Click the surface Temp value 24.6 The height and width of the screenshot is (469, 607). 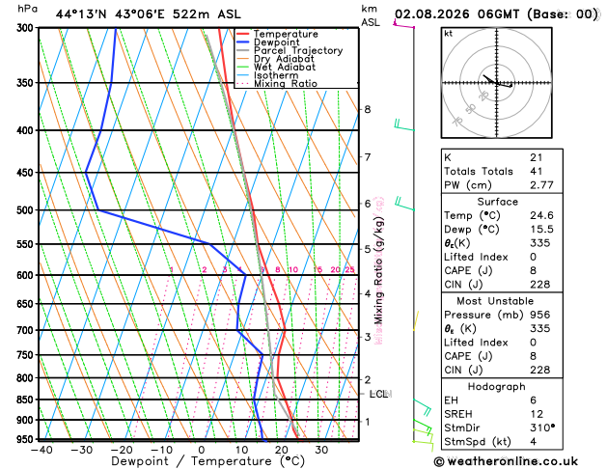541,215
